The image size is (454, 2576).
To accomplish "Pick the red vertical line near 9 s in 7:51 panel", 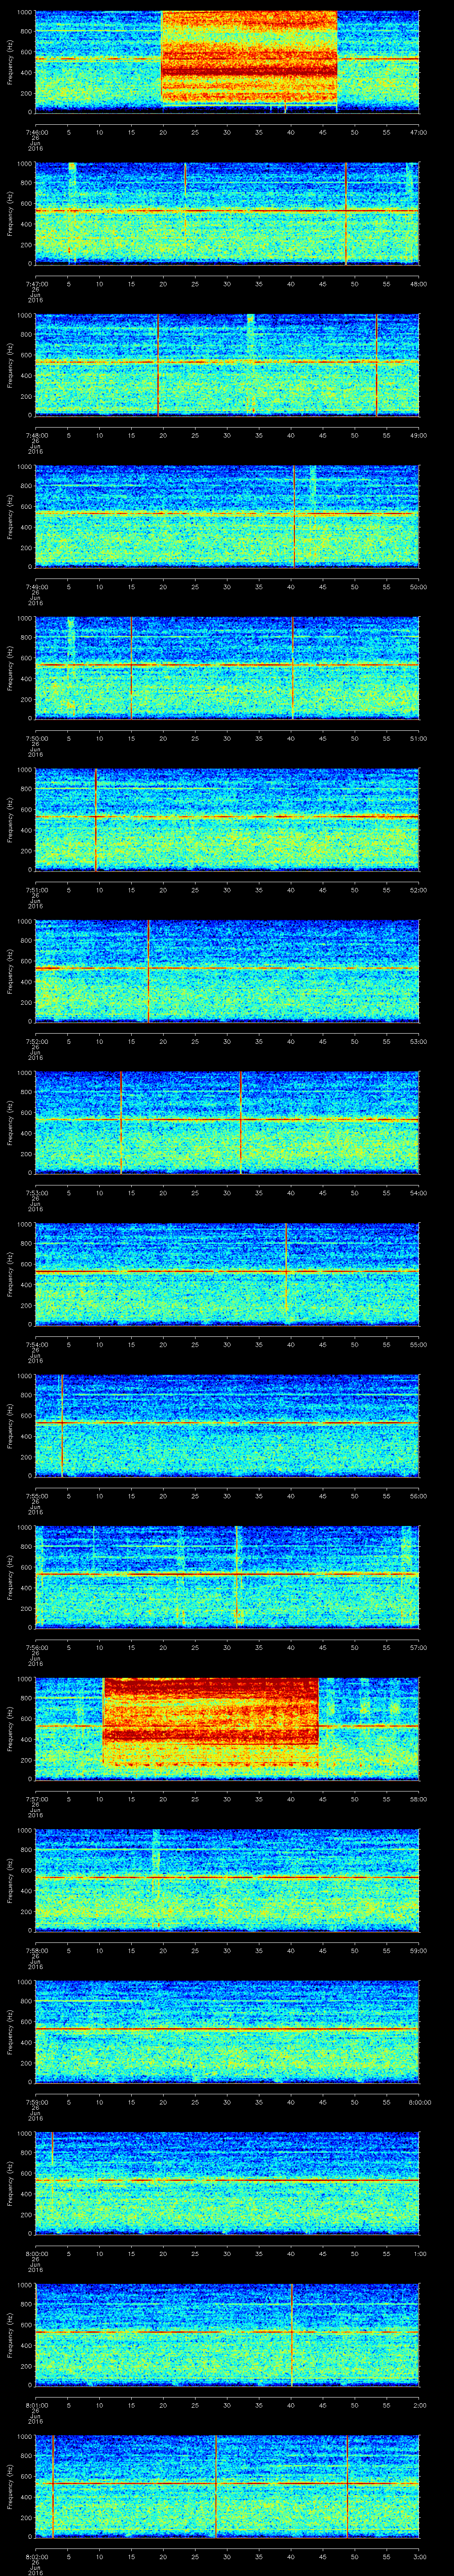I will pyautogui.click(x=96, y=820).
